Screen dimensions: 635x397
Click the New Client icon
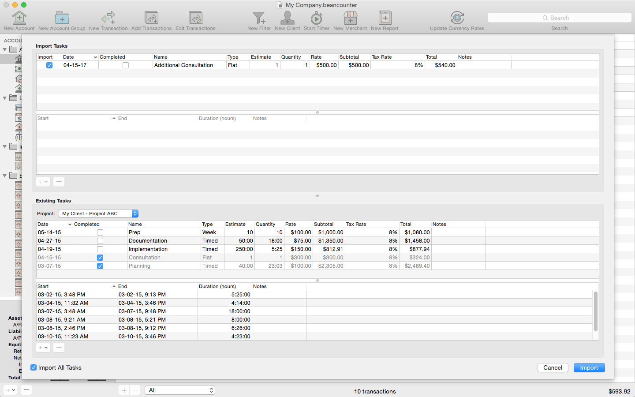coord(287,18)
